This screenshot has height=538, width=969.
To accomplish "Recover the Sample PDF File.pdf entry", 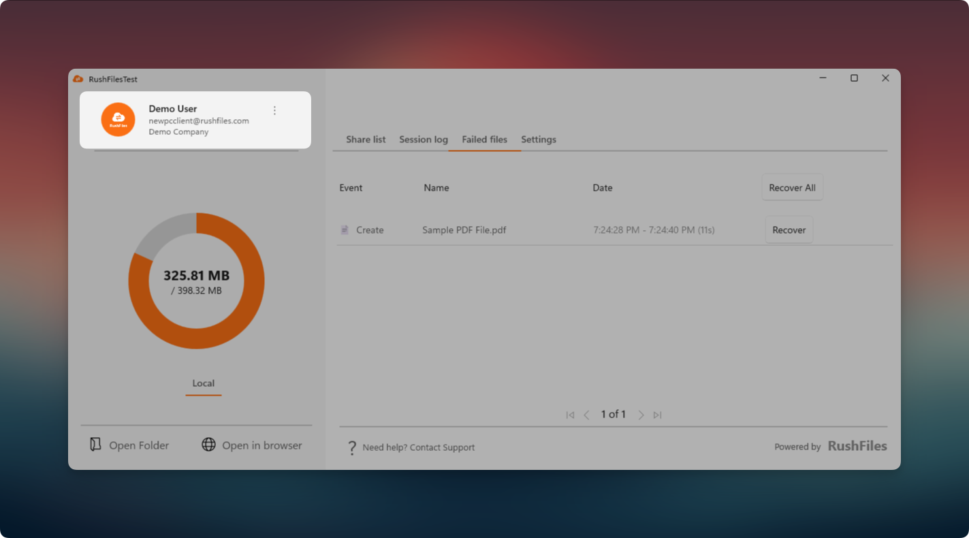I will click(x=789, y=230).
